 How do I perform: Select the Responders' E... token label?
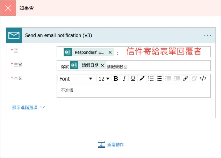click(90, 52)
